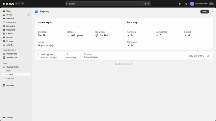The image size is (216, 121).
Task: Click the Completed count
Action: coord(160,35)
